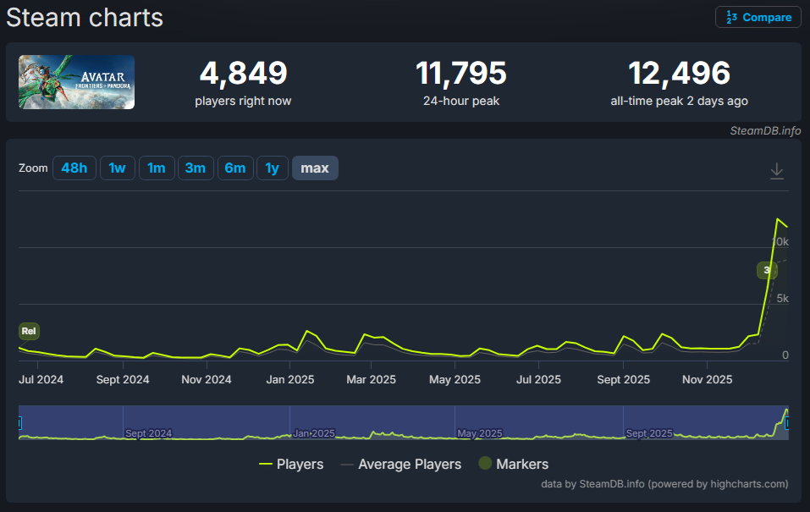Click the 4,849 players right now value
This screenshot has width=810, height=512.
coord(243,73)
